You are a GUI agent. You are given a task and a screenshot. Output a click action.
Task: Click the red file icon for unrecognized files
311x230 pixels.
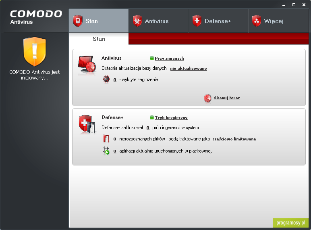point(106,139)
